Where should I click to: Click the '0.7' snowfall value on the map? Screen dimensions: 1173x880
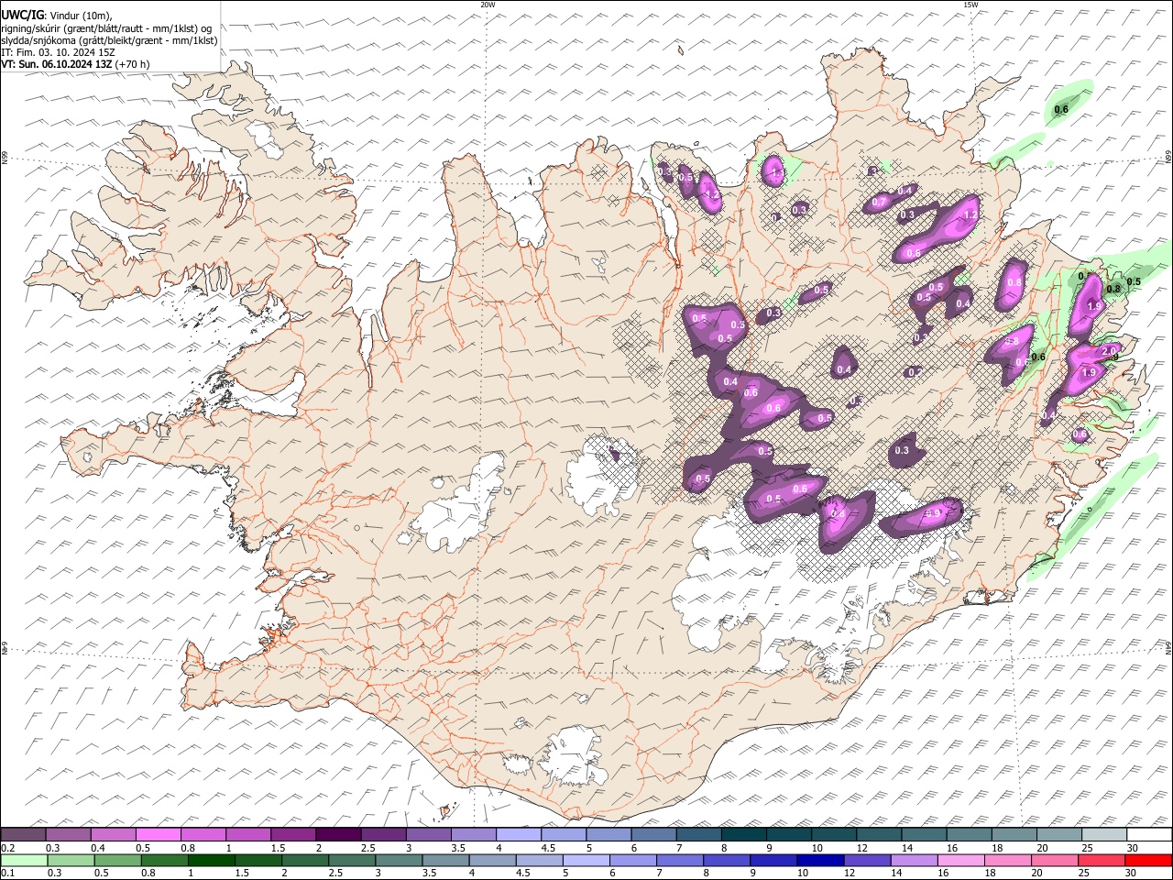[879, 202]
